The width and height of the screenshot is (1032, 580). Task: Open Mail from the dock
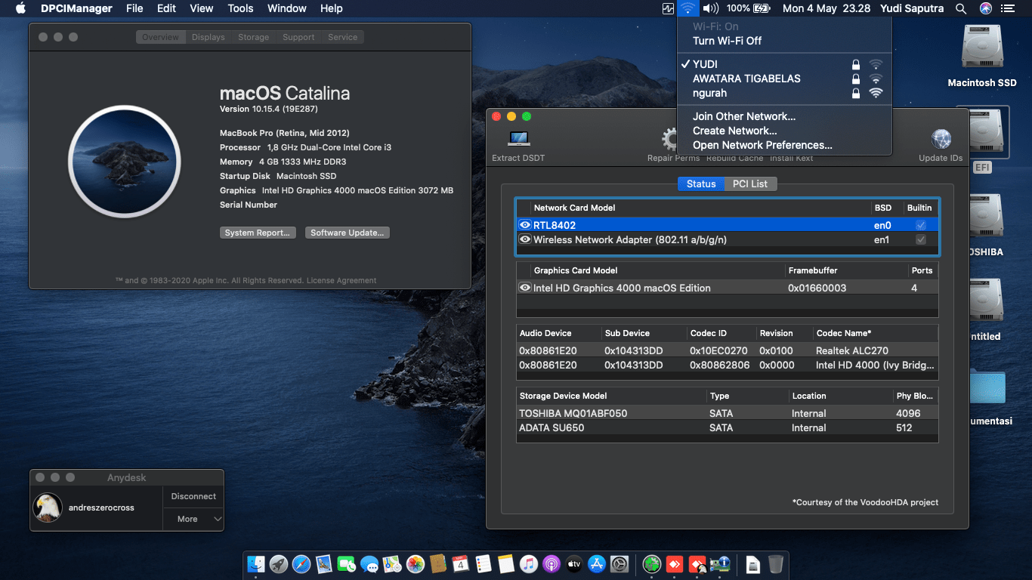[x=324, y=563]
